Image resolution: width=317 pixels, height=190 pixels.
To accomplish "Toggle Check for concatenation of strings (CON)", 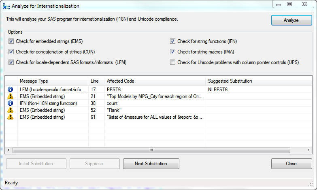I will point(11,52).
